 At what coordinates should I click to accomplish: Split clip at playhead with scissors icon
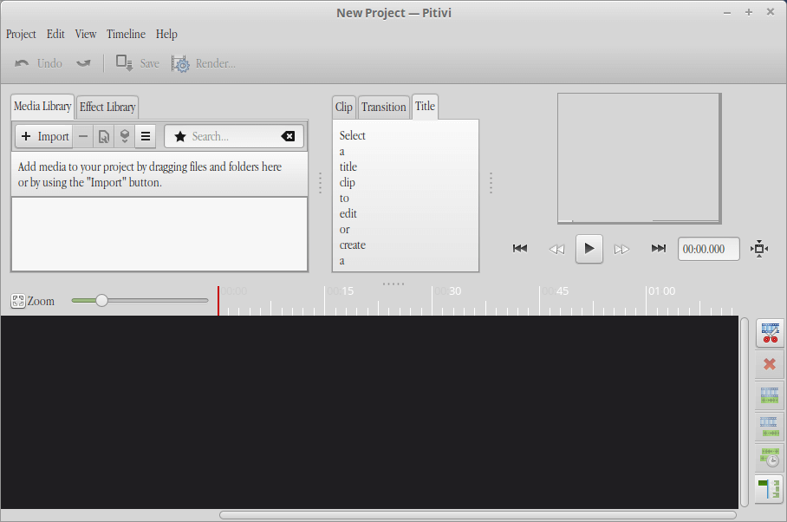pyautogui.click(x=770, y=333)
